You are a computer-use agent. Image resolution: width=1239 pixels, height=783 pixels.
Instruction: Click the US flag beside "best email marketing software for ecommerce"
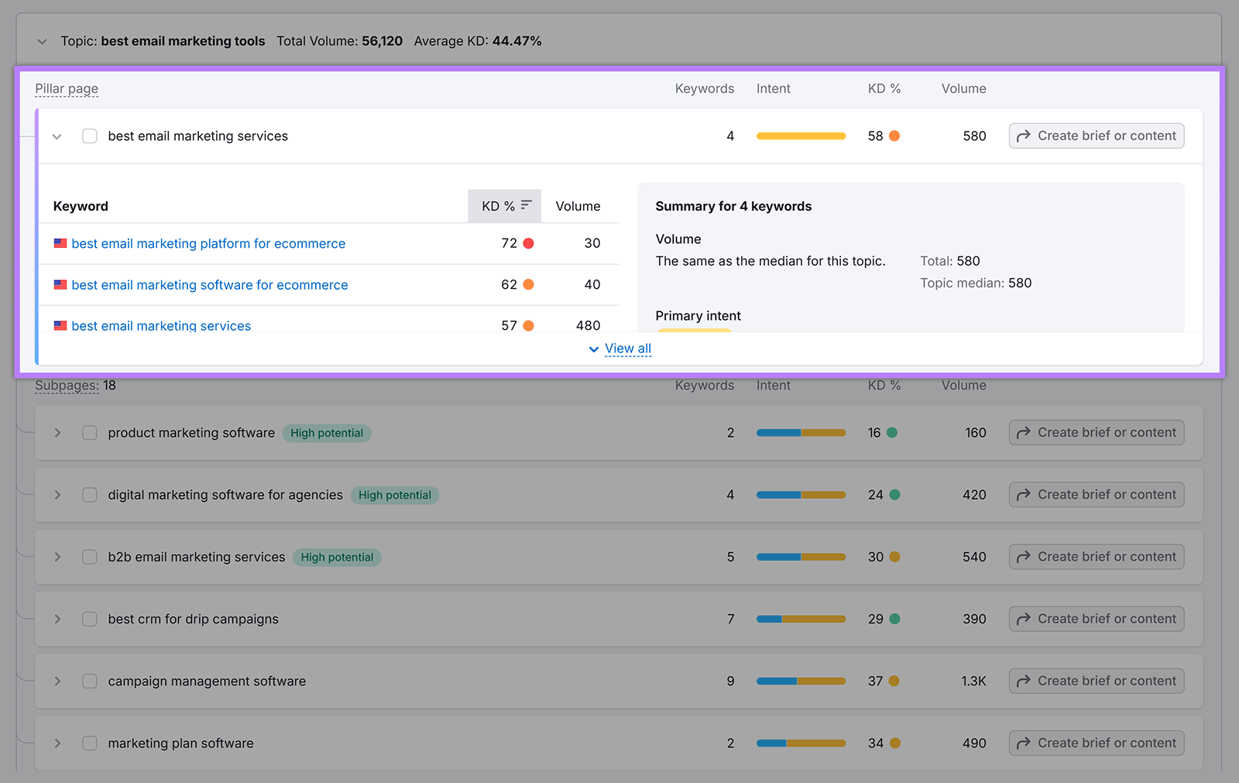coord(60,283)
